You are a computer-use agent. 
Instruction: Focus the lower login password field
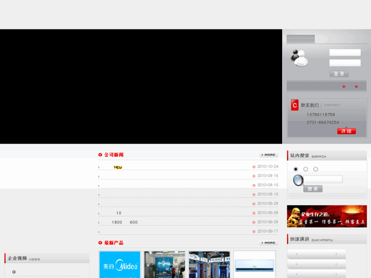[x=345, y=63]
